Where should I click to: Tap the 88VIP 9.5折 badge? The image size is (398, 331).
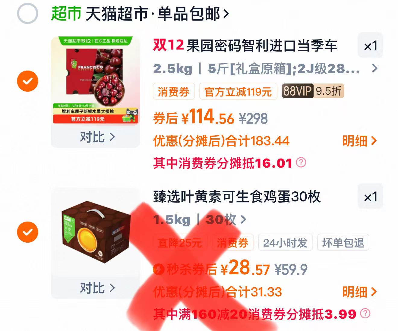point(313,91)
